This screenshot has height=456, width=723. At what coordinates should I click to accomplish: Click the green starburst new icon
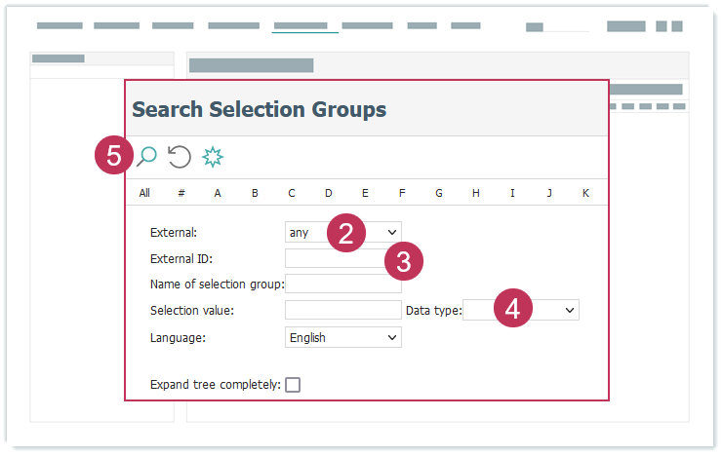(x=212, y=156)
